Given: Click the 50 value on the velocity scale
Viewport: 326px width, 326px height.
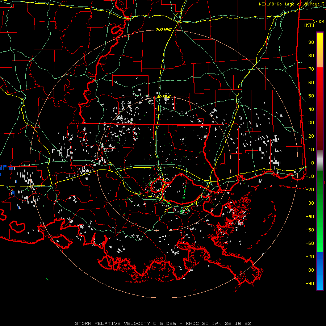Looking at the screenshot, I should (311, 96).
